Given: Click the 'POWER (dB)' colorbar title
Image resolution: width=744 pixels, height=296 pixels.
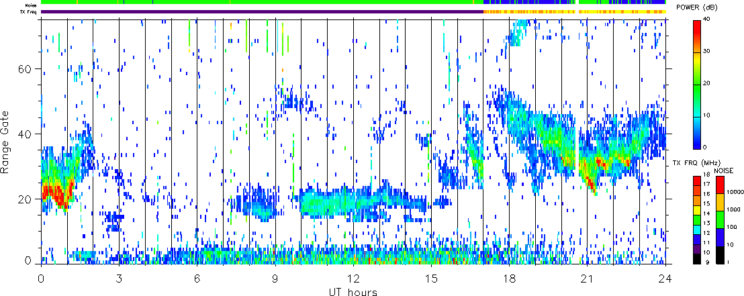Looking at the screenshot, I should pos(696,7).
